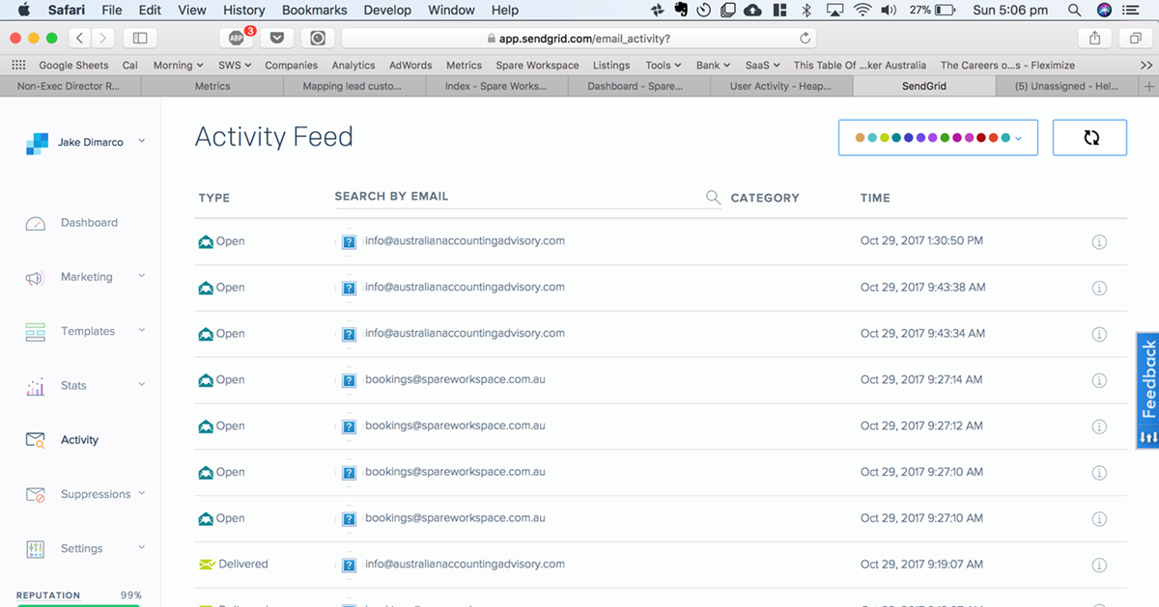1159x607 pixels.
Task: Refresh the Activity Feed
Action: click(x=1090, y=138)
